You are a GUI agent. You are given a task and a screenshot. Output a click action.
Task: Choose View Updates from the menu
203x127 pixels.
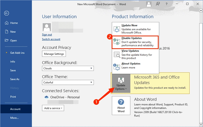(x=136, y=54)
